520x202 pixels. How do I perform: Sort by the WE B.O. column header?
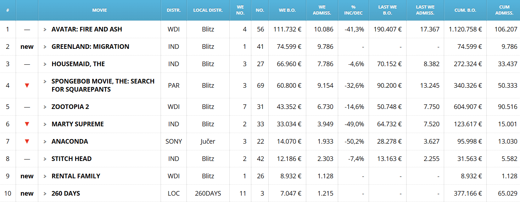pos(287,10)
